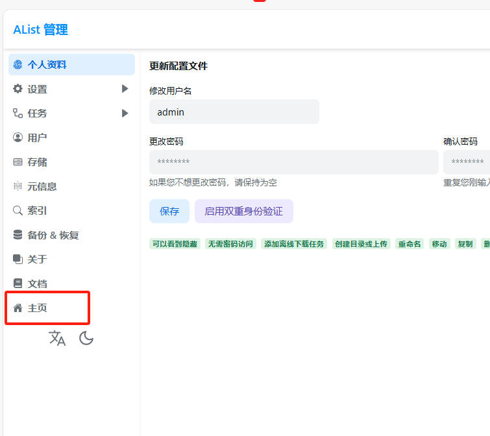Click the 复制 permission tag
The image size is (490, 436).
point(465,244)
